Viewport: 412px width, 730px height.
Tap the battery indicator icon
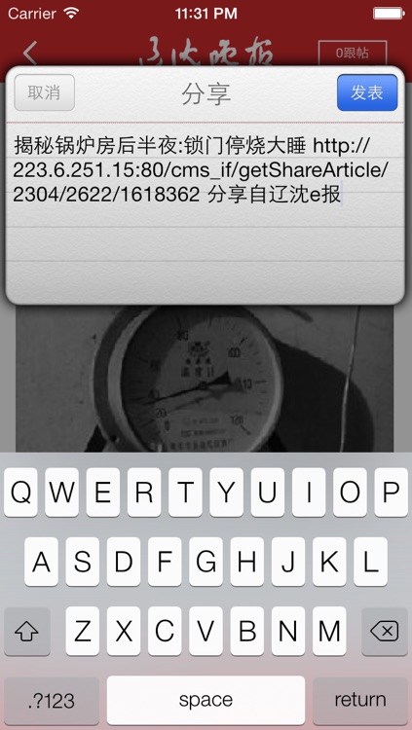(390, 14)
